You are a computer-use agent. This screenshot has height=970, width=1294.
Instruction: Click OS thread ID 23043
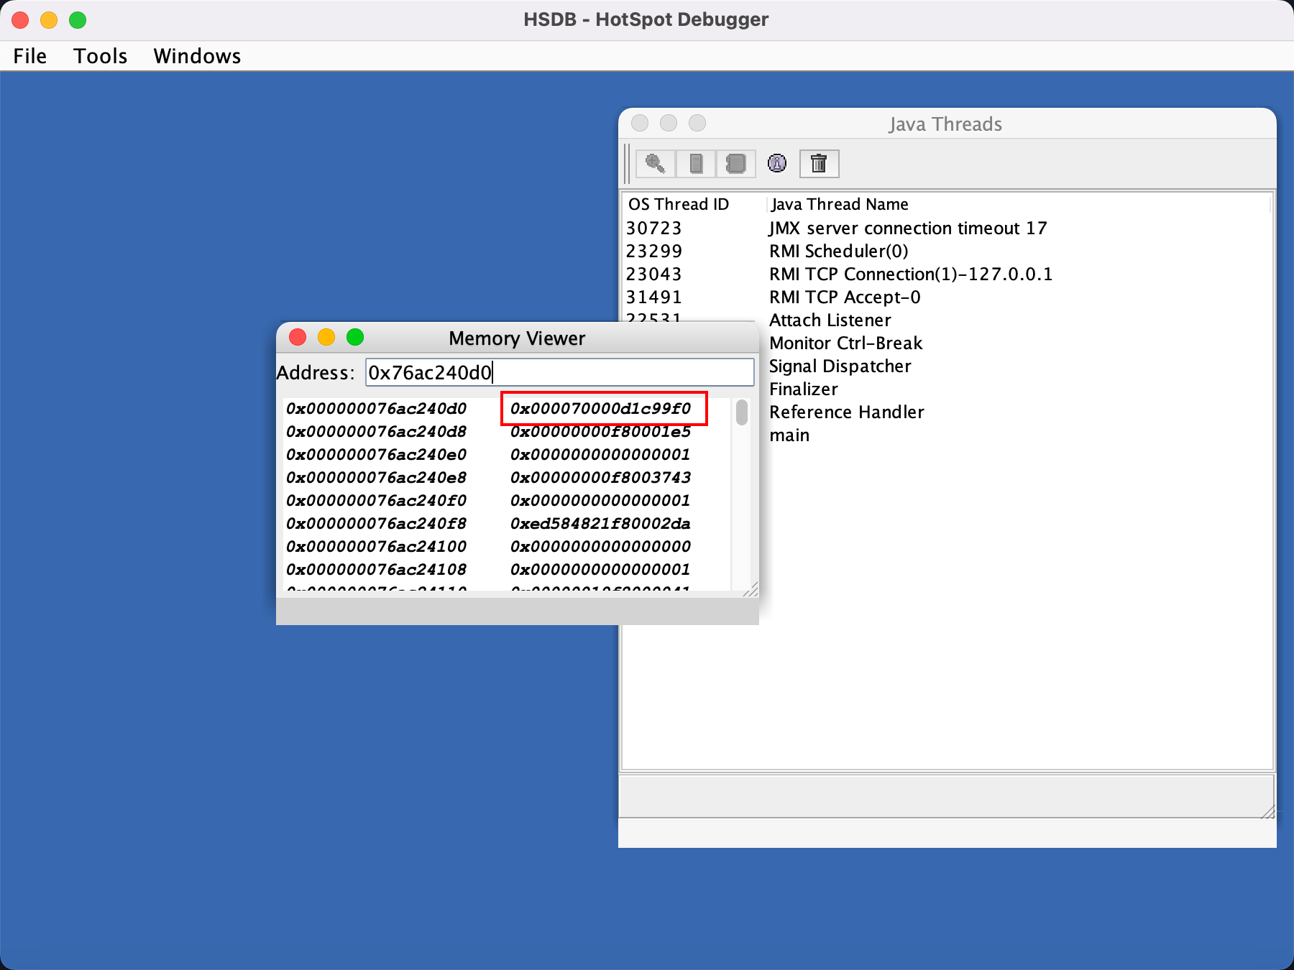click(653, 274)
